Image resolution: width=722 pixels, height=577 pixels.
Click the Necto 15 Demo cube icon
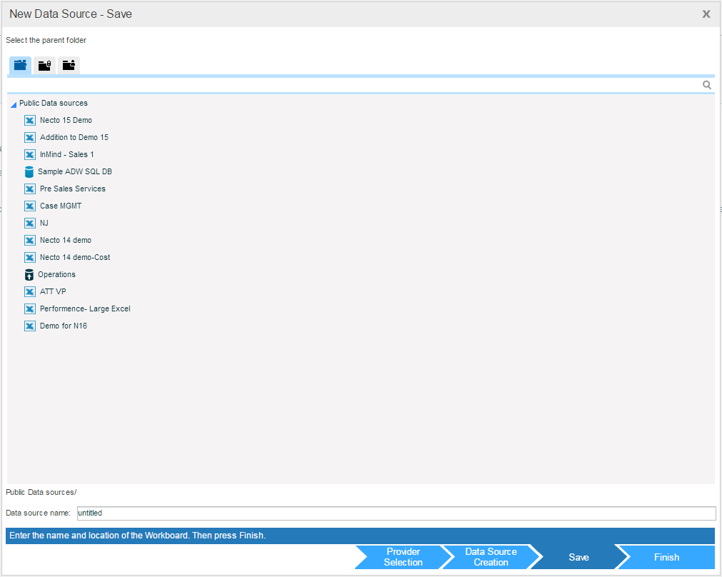pyautogui.click(x=30, y=120)
